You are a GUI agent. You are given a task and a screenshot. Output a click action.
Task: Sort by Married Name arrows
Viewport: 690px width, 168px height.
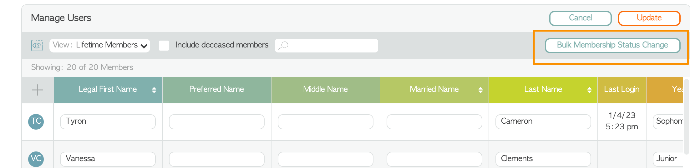tap(480, 90)
